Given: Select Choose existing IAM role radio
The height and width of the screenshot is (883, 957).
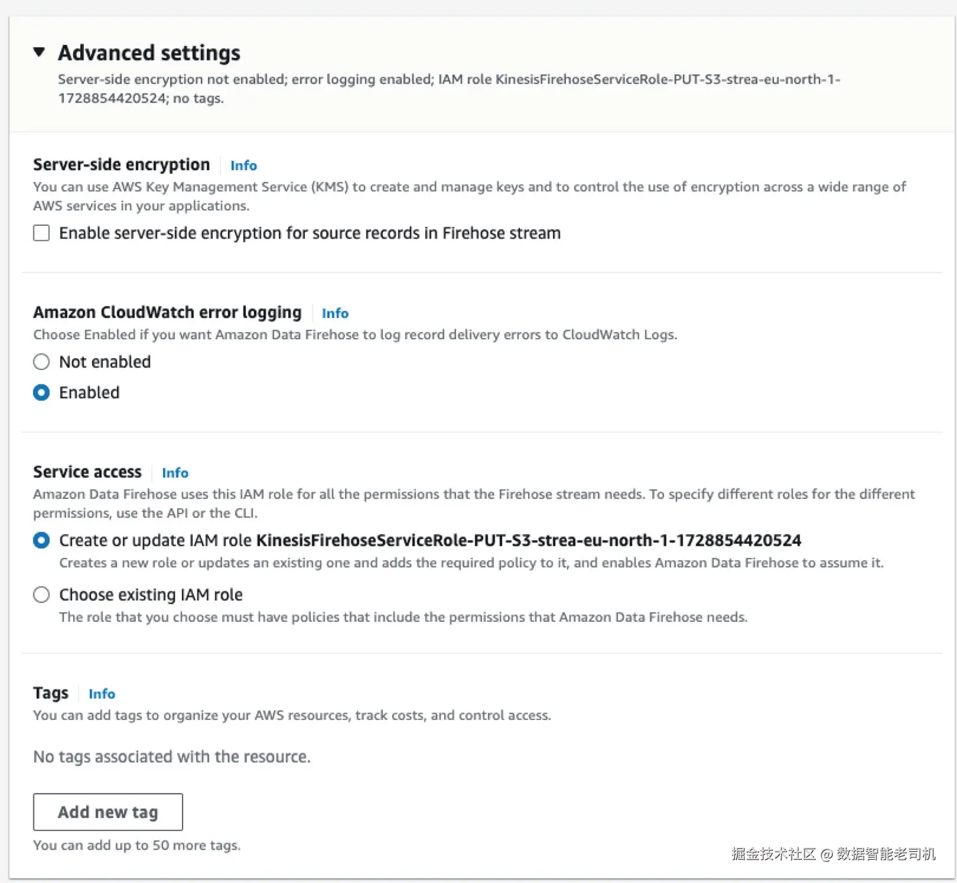Looking at the screenshot, I should tap(41, 595).
